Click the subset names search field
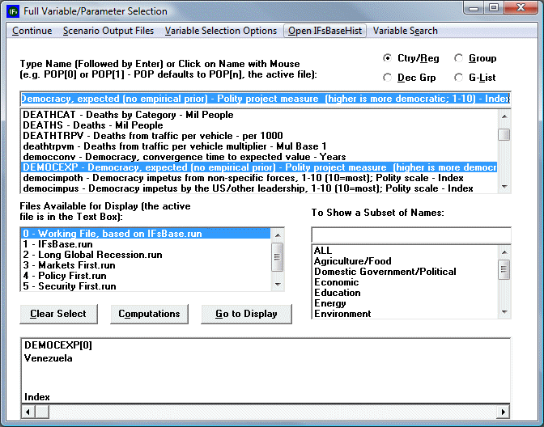The height and width of the screenshot is (427, 544). coord(410,235)
